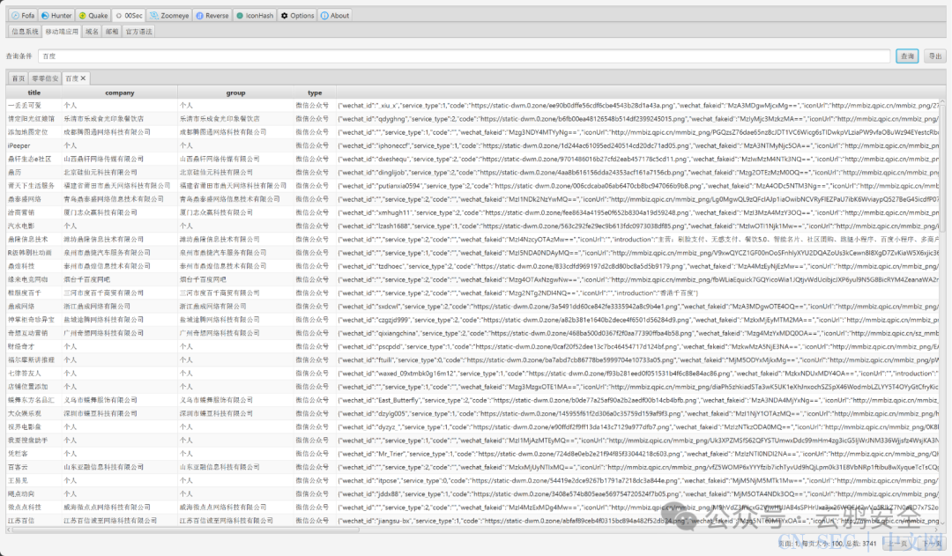Viewport: 952px width, 556px height.
Task: Switch to the 信息系统 sub-tab
Action: tap(25, 32)
